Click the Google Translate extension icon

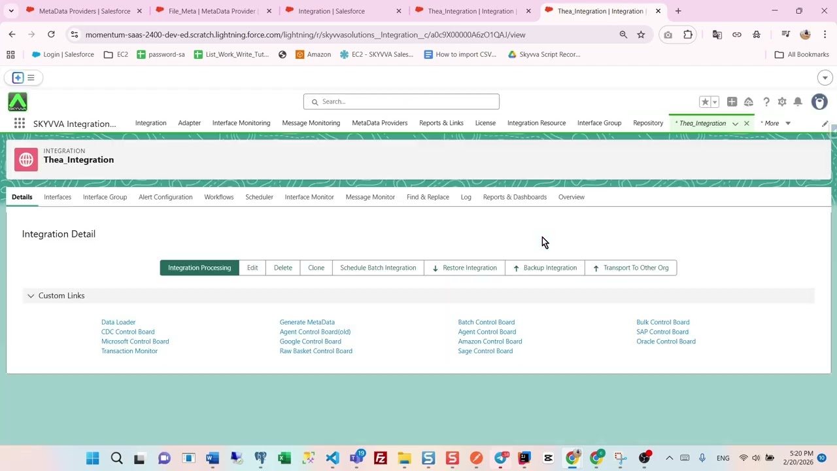tap(717, 35)
